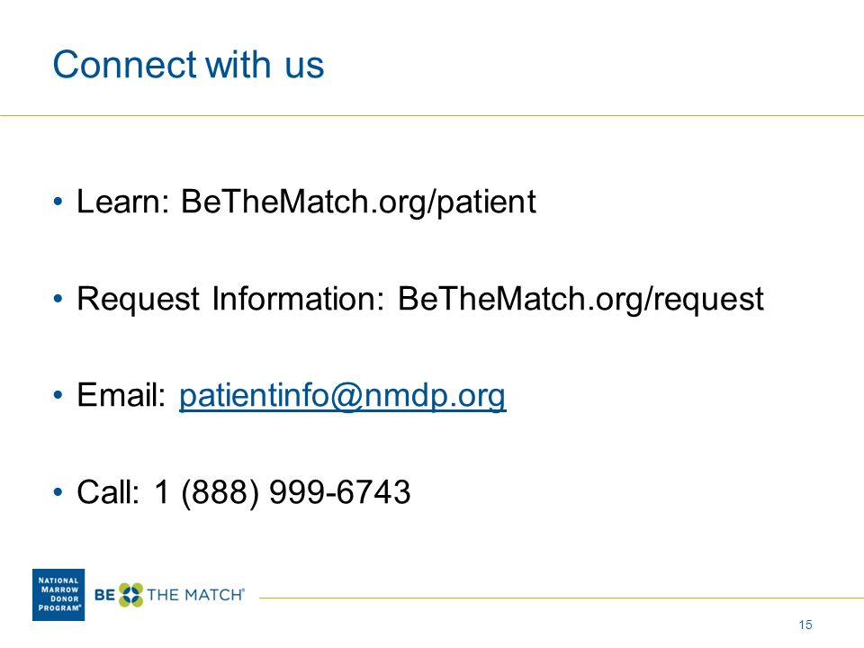Click the phone number 1 (888) 999-6743
The height and width of the screenshot is (648, 864).
tap(282, 492)
